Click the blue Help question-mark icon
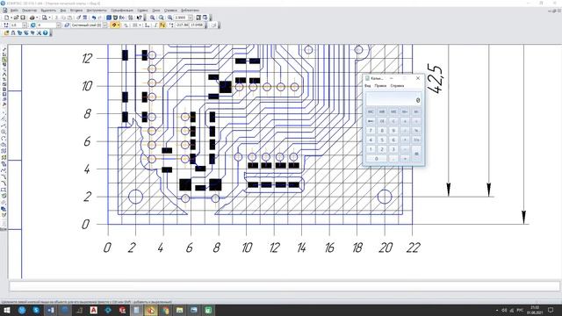Screen dimensions: 562x316 tap(46, 32)
